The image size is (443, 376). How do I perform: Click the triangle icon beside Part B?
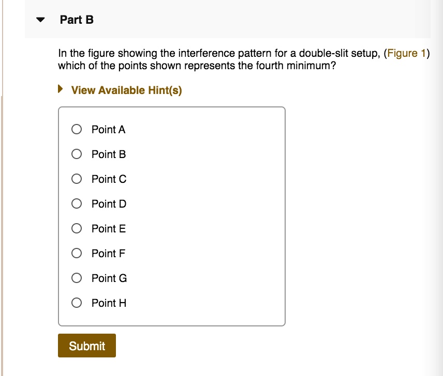(x=39, y=19)
